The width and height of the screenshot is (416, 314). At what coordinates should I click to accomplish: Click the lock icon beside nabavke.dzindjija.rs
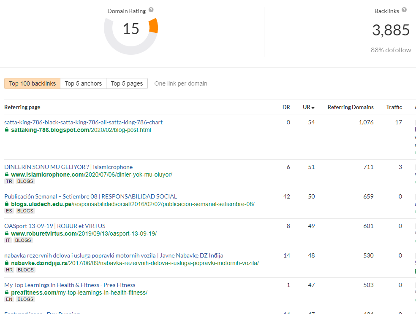pos(7,263)
